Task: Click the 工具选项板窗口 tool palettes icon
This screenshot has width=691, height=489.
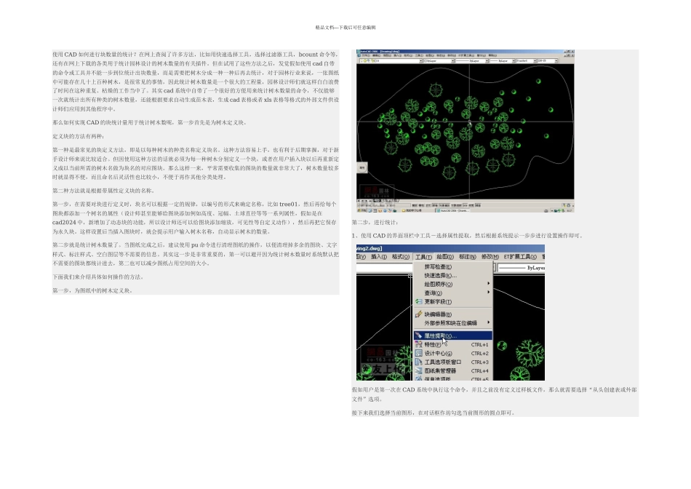Action: click(419, 362)
